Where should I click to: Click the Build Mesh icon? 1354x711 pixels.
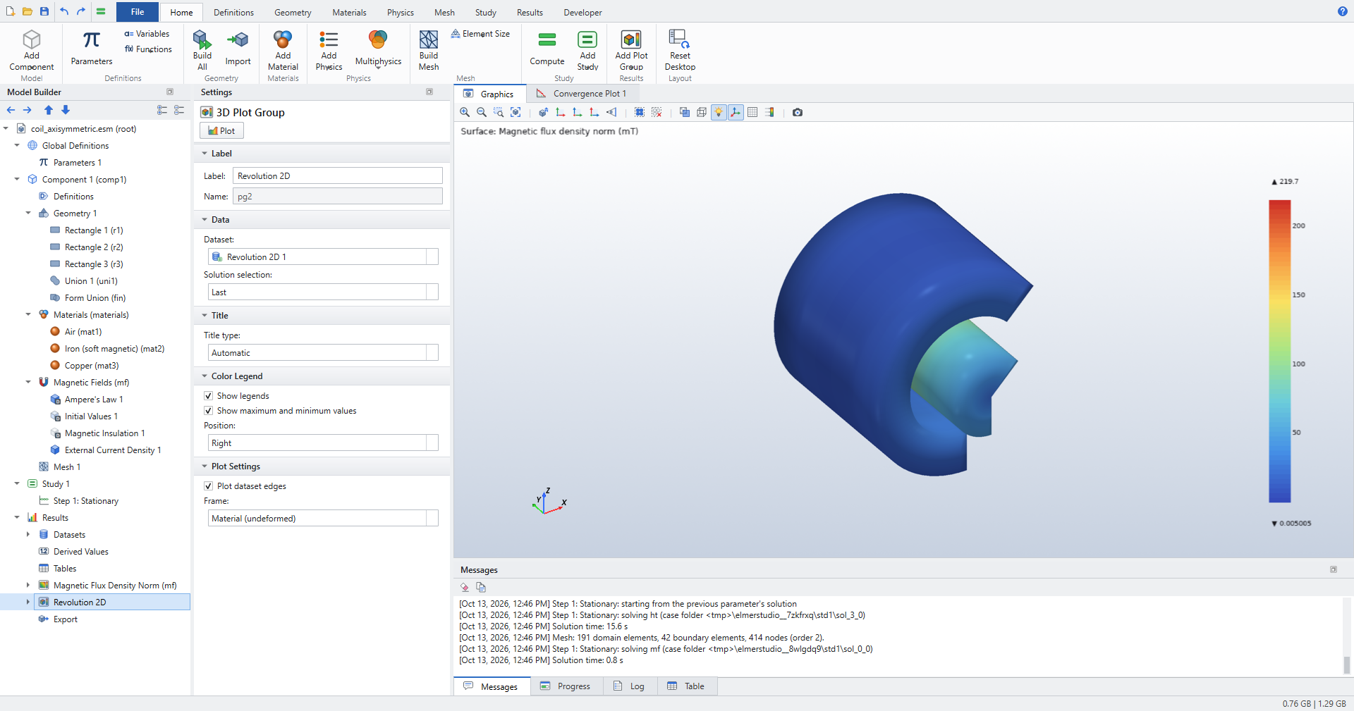point(429,39)
